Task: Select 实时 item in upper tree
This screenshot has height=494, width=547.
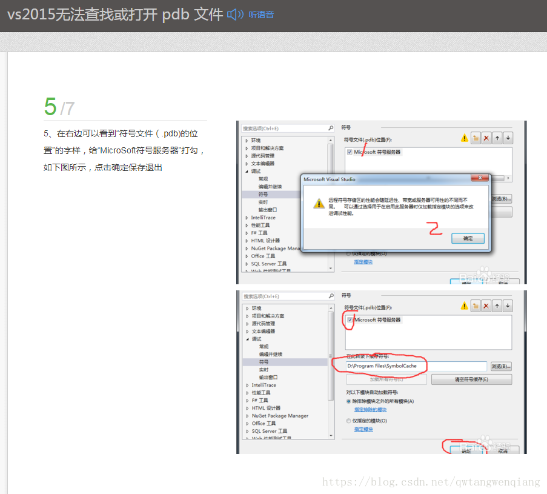Action: pyautogui.click(x=263, y=202)
